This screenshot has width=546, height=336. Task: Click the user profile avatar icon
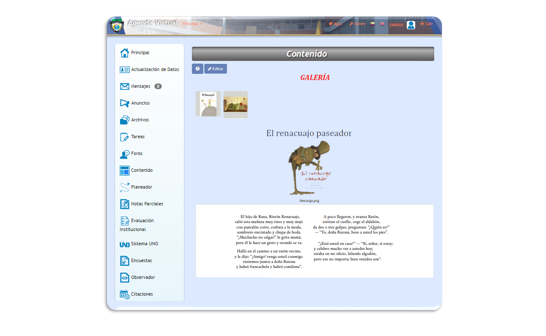point(411,25)
